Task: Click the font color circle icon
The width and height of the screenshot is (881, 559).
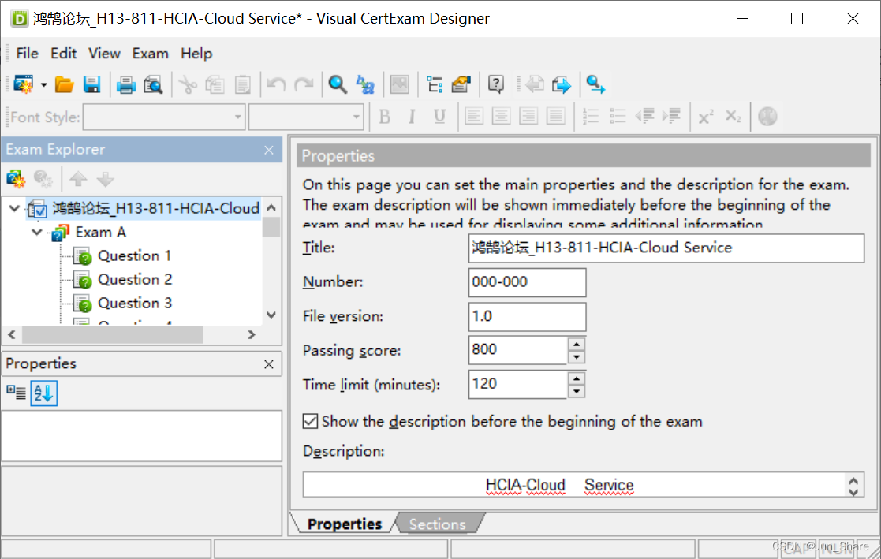Action: pos(767,117)
